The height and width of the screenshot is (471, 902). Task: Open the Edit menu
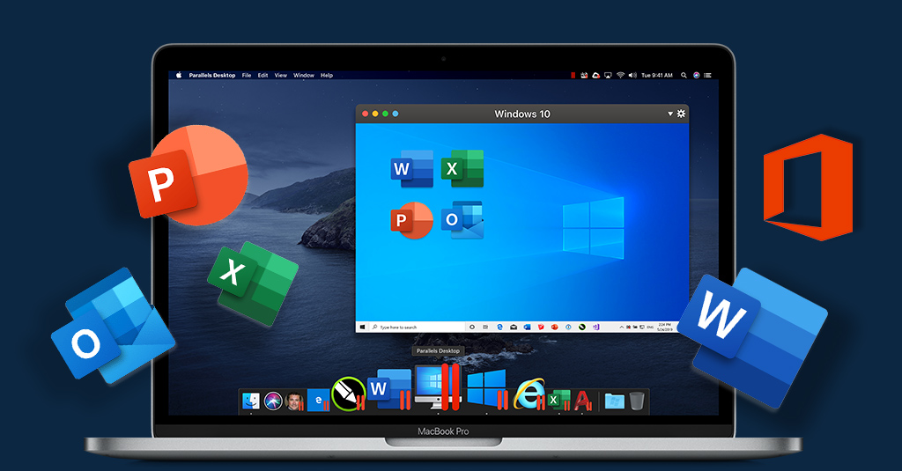262,76
